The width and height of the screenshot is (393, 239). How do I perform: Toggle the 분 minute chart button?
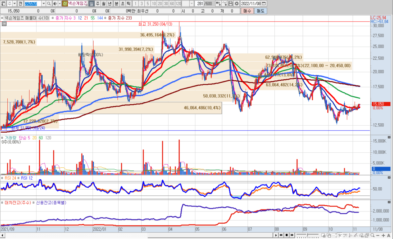point(116,3)
